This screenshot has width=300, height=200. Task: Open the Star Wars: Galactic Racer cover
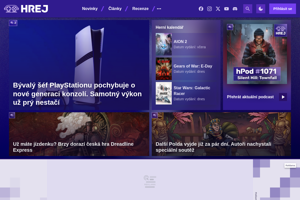click(164, 93)
